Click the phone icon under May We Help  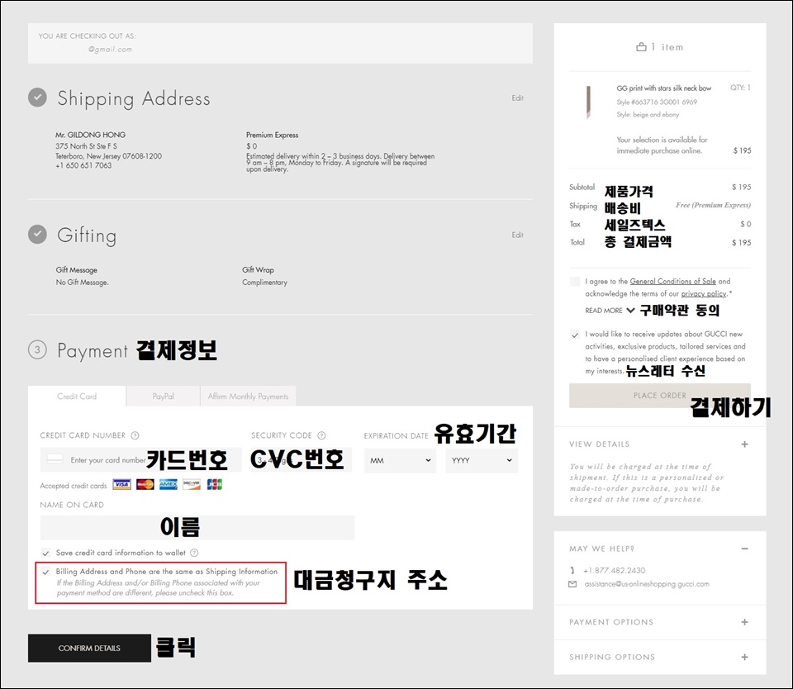(x=572, y=570)
